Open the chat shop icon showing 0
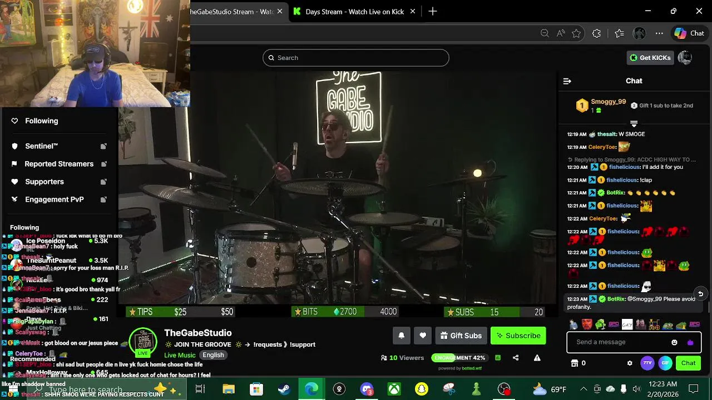This screenshot has height=400, width=712. pyautogui.click(x=578, y=363)
